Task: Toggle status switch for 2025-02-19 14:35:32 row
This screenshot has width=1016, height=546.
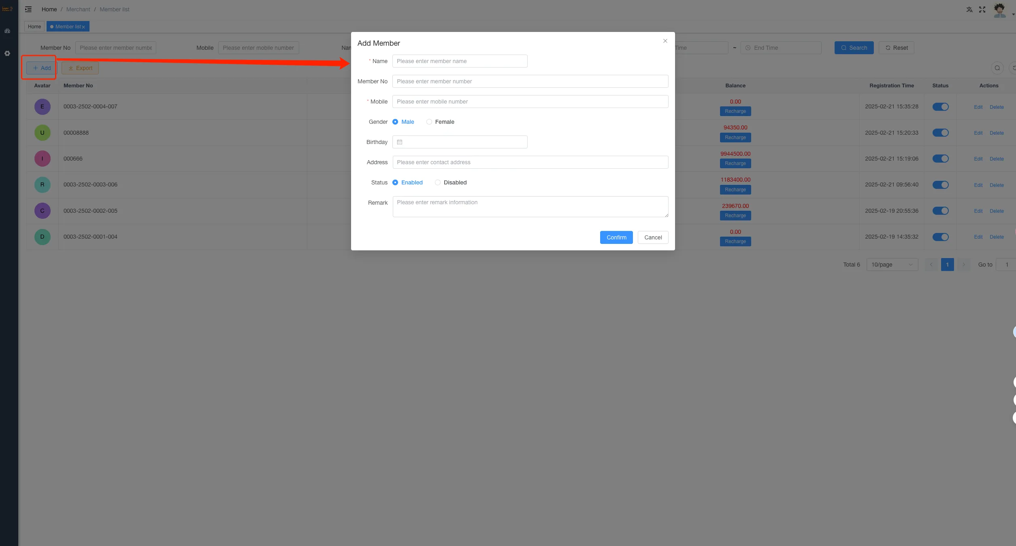Action: tap(940, 237)
